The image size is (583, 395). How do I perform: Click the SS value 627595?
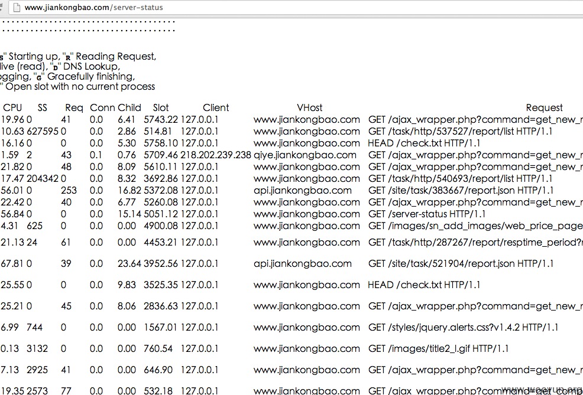click(43, 132)
